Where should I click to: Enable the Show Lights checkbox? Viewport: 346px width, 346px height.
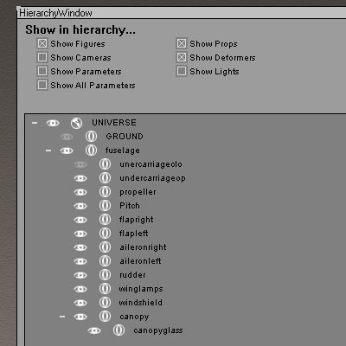click(x=182, y=71)
